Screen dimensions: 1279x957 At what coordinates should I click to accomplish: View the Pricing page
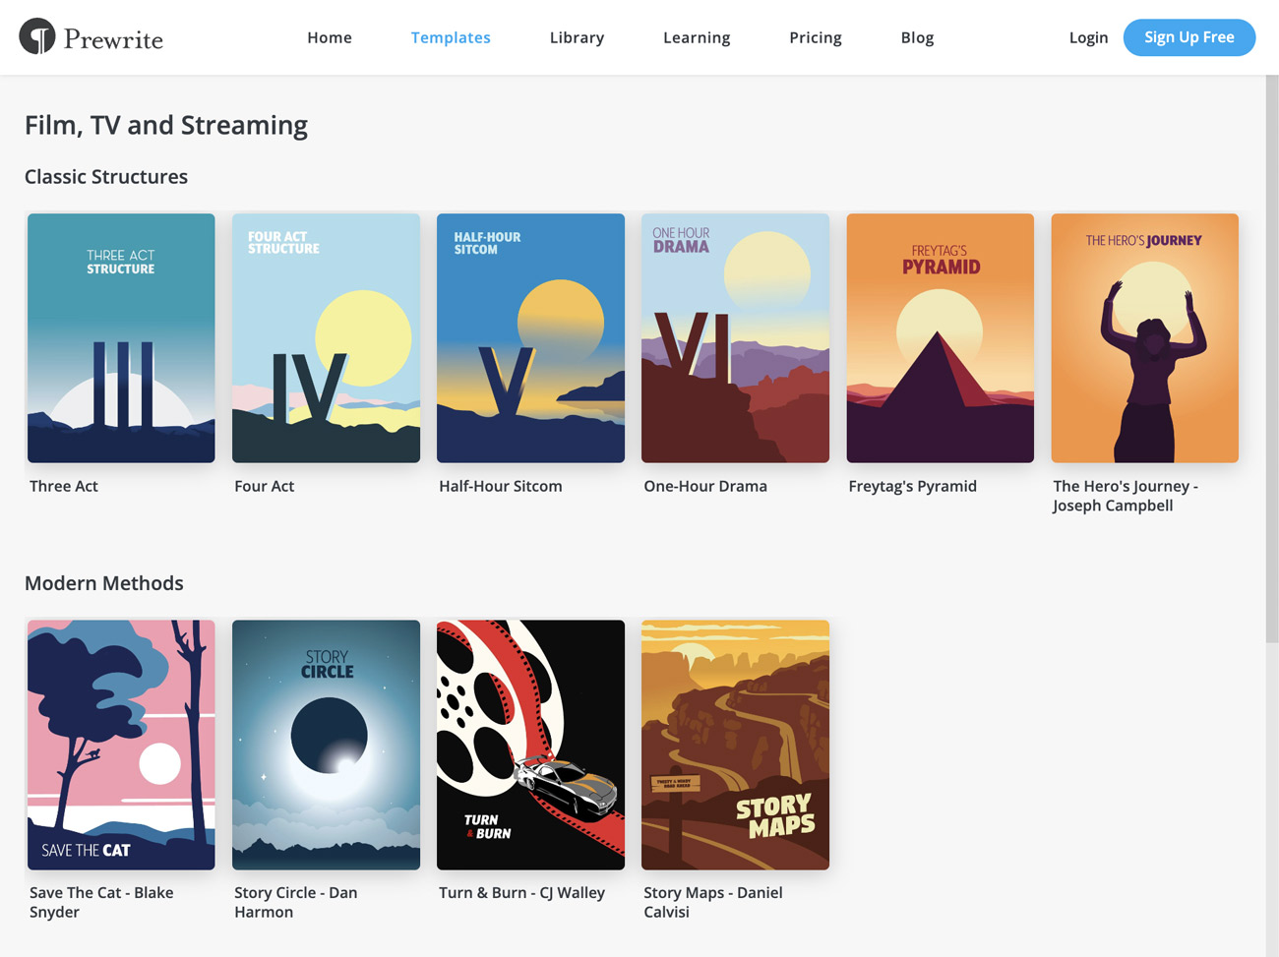coord(816,37)
